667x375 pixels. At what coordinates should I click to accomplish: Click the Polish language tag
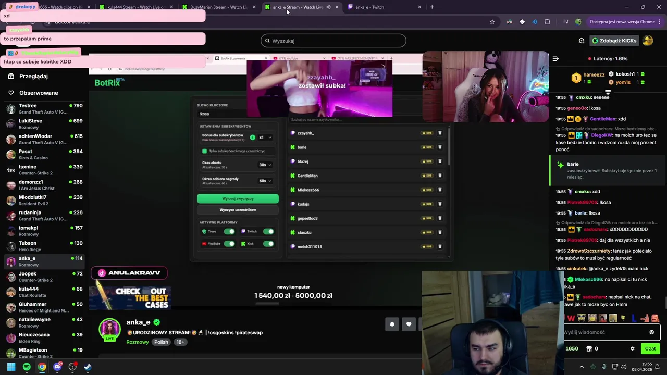point(161,342)
